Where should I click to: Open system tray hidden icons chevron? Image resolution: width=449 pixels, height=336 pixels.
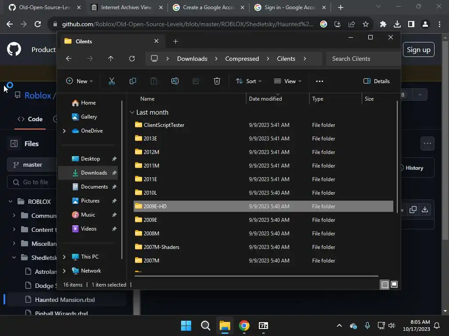pyautogui.click(x=339, y=325)
